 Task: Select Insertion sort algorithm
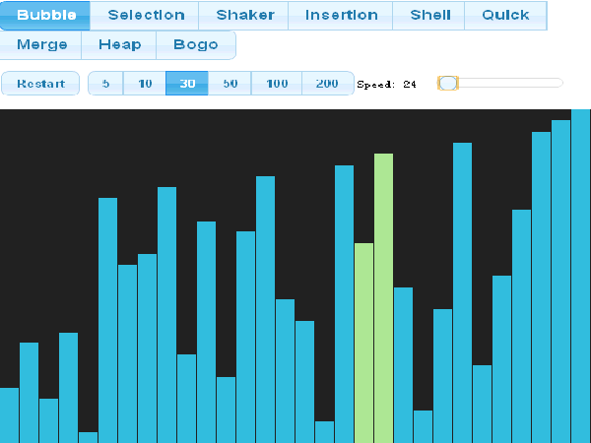point(341,16)
